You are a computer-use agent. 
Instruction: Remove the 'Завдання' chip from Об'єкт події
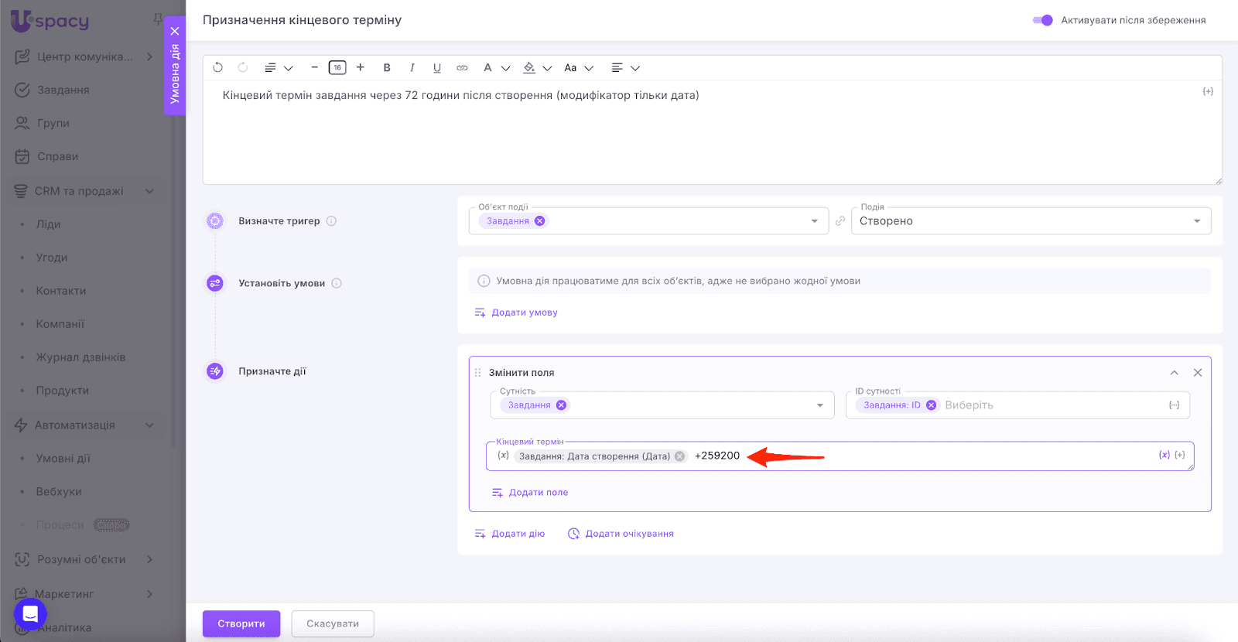click(540, 221)
